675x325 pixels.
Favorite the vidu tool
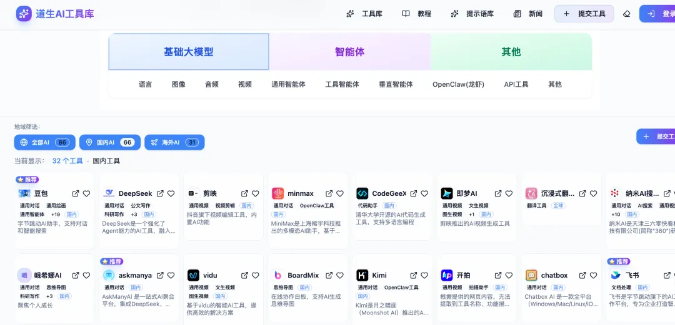point(255,275)
